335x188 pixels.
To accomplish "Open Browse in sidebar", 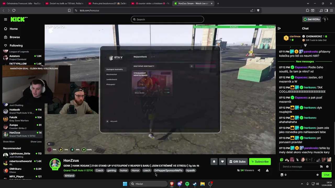I will (x=15, y=37).
